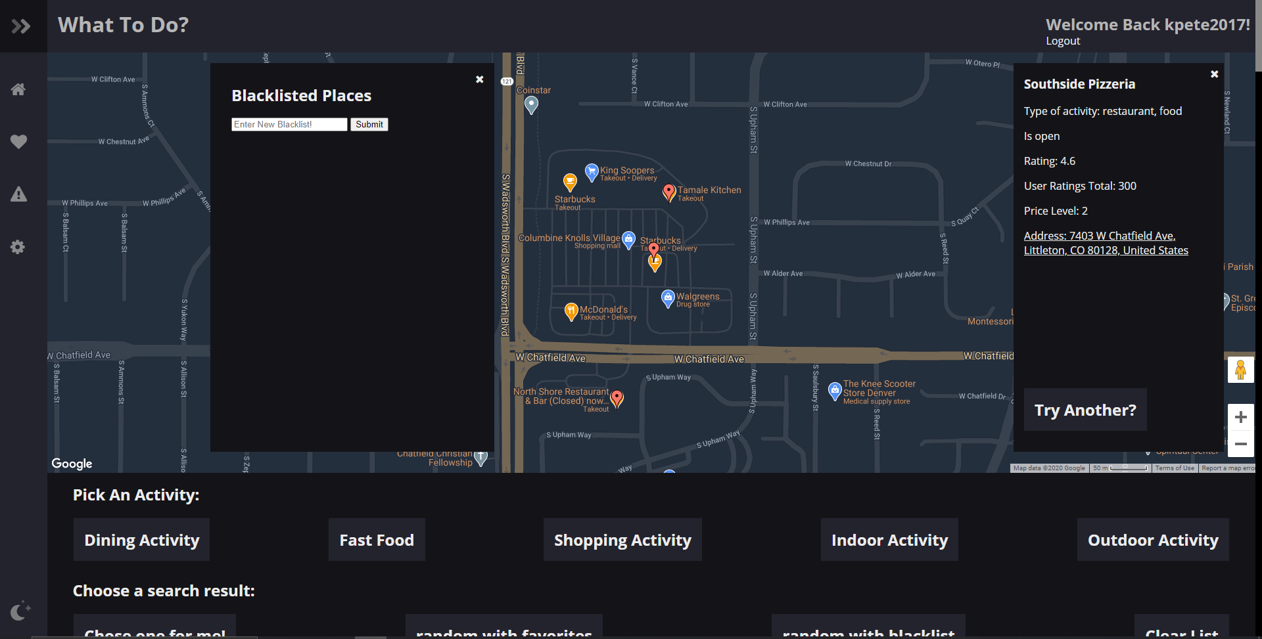Click the Try Another? button

pos(1085,410)
